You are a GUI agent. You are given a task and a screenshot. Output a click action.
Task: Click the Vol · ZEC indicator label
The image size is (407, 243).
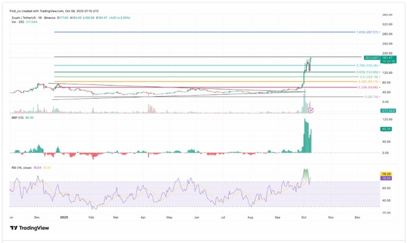pos(18,22)
